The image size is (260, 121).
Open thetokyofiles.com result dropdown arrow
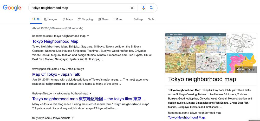click(90, 93)
